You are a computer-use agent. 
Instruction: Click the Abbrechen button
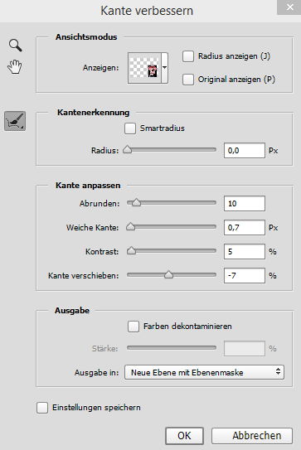[252, 436]
